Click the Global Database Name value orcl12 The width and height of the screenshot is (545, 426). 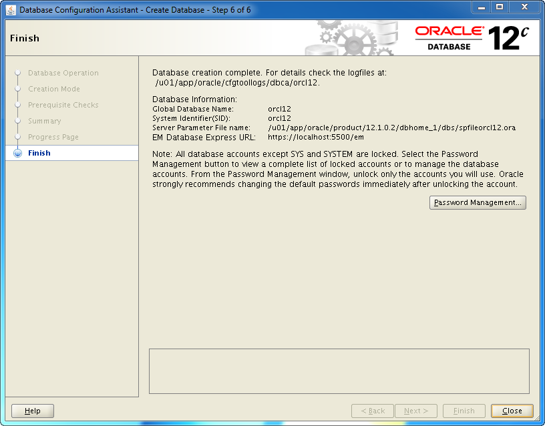pyautogui.click(x=279, y=109)
